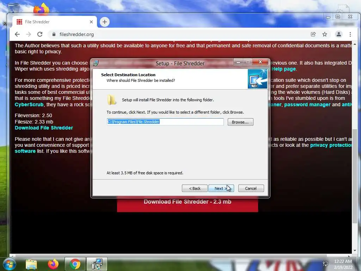Open Chrome three-dot menu
Screen dimensions: 361x271
pyautogui.click(x=350, y=34)
